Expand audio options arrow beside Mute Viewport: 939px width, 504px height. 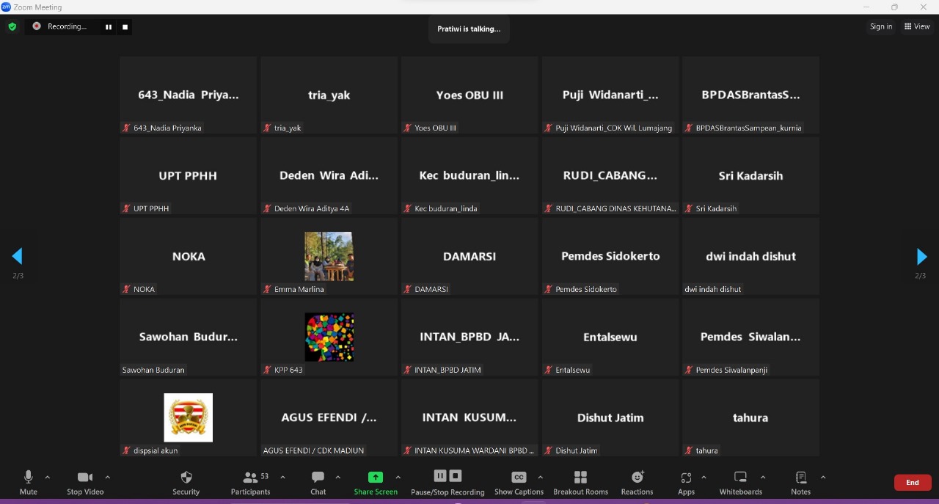point(48,477)
